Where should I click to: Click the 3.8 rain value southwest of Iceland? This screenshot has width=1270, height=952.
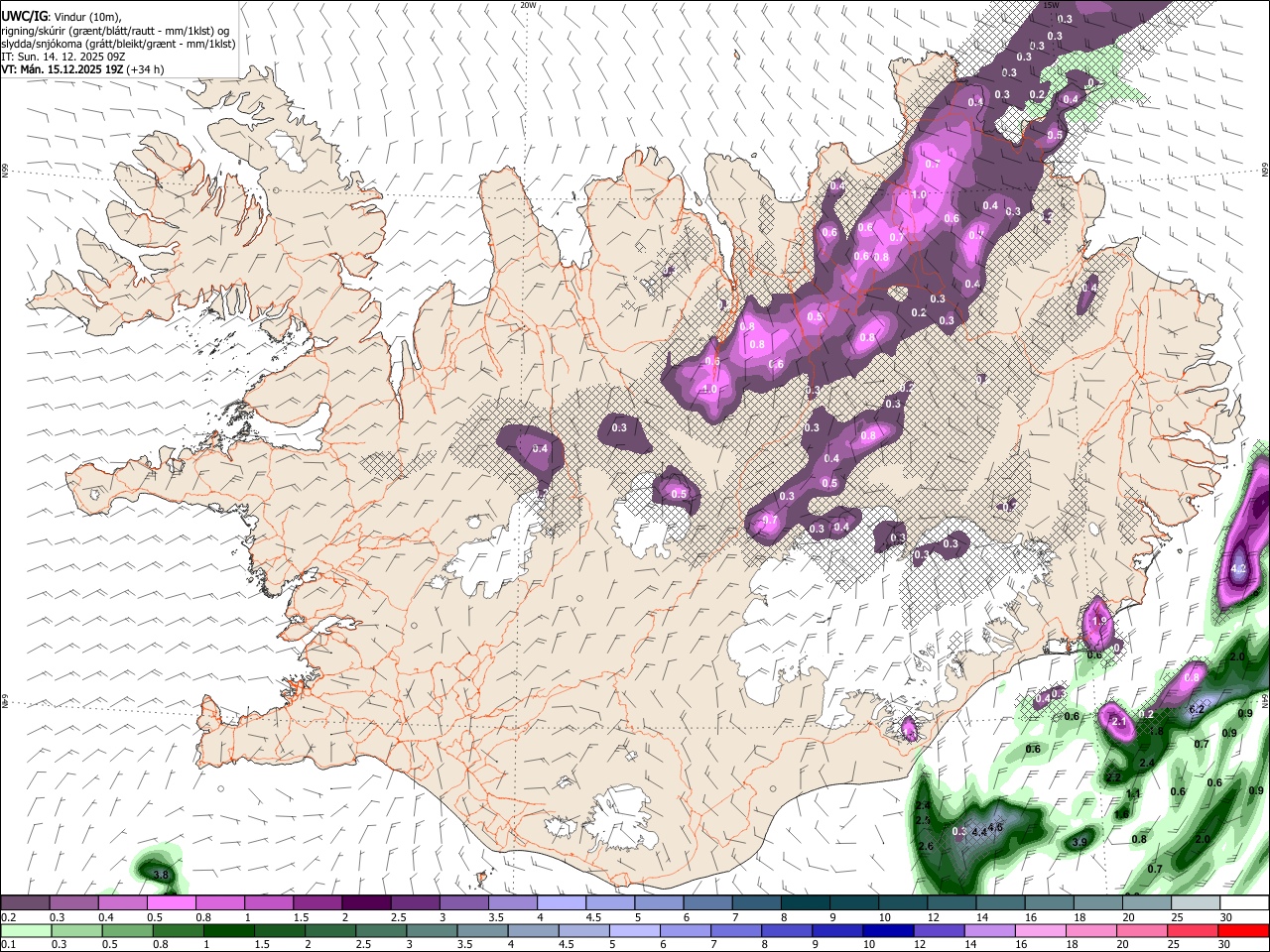pos(160,875)
